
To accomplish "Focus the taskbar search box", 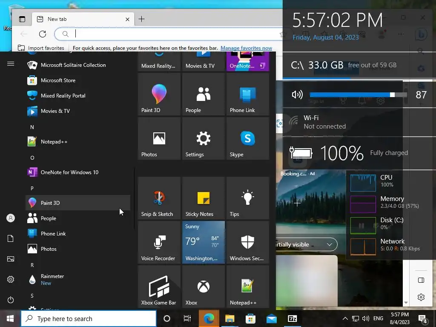I will 89,318.
